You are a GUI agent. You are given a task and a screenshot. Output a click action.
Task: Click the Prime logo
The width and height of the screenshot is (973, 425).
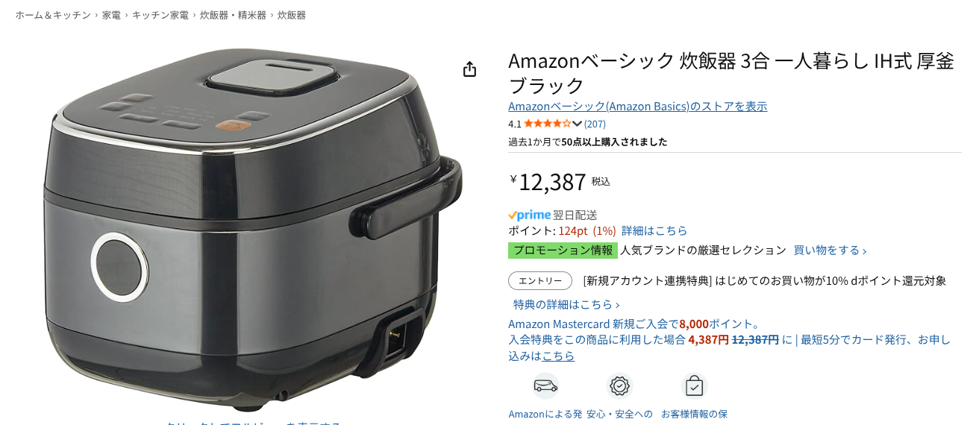pos(529,215)
